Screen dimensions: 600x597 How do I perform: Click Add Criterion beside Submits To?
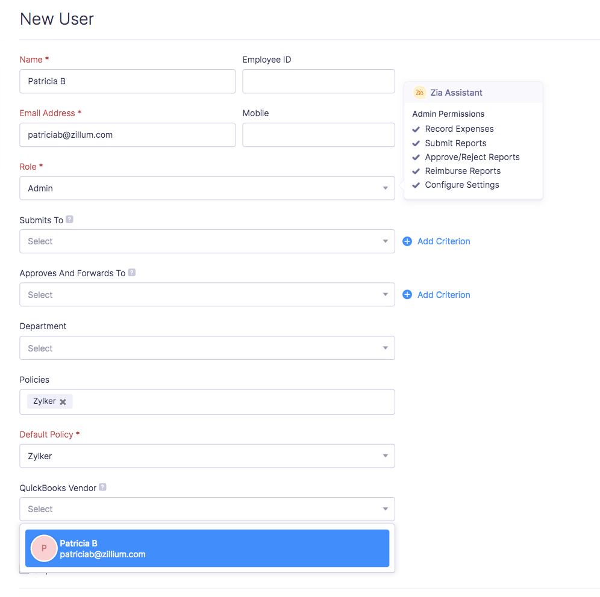coord(443,241)
